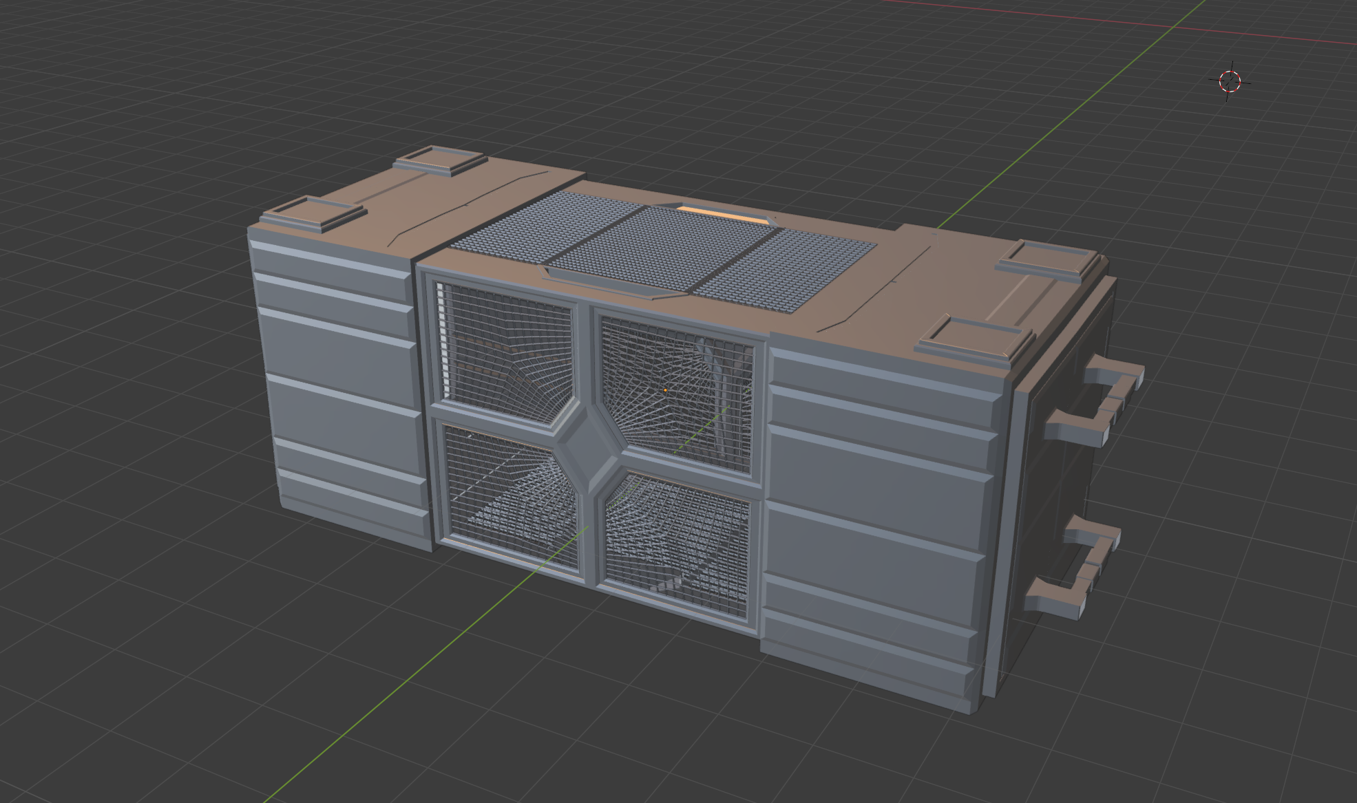
Task: Click the orange highlighted strip on top
Action: click(721, 213)
